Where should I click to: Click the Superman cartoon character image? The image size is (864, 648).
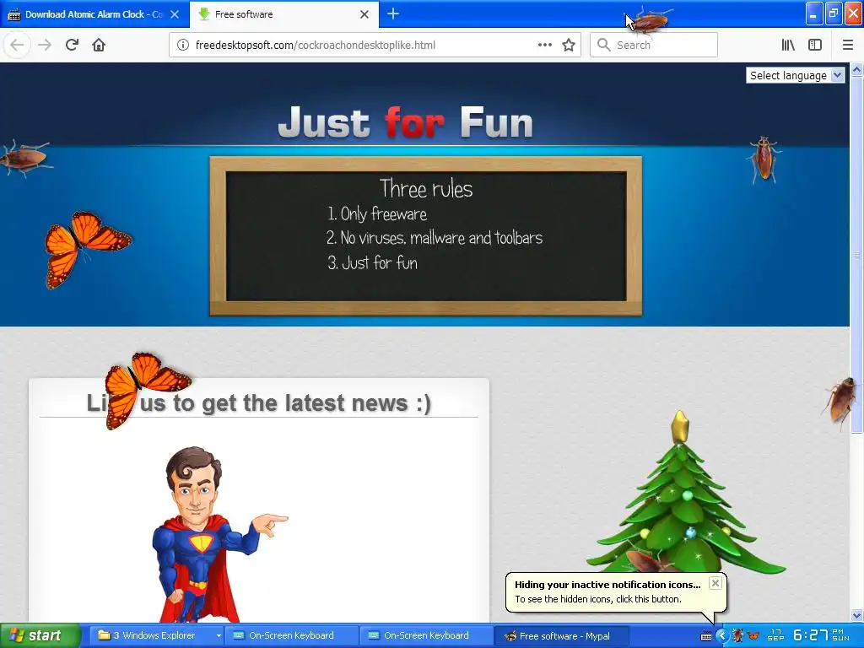click(218, 534)
